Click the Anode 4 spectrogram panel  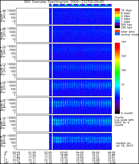click(x=64, y=70)
